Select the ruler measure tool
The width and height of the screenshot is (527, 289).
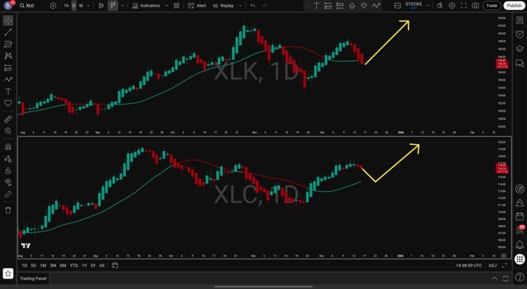pyautogui.click(x=8, y=119)
